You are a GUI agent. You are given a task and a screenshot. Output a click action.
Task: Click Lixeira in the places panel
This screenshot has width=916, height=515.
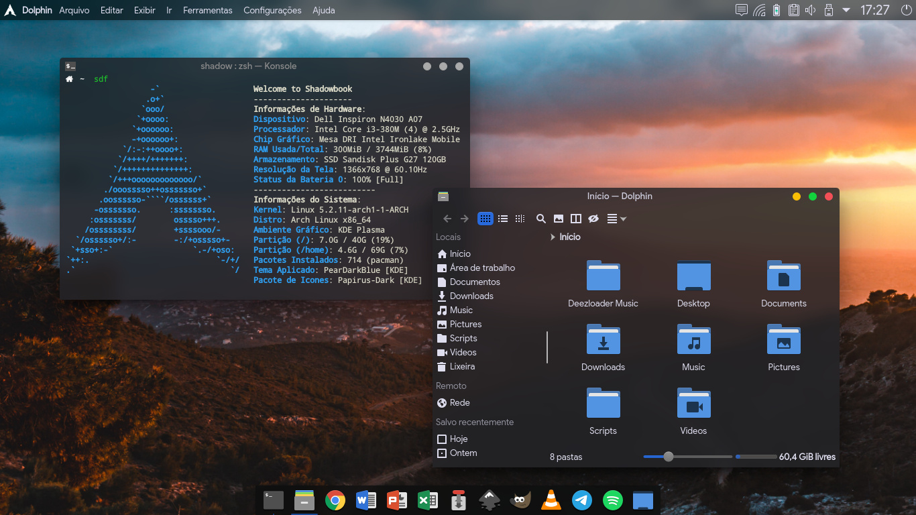[462, 366]
